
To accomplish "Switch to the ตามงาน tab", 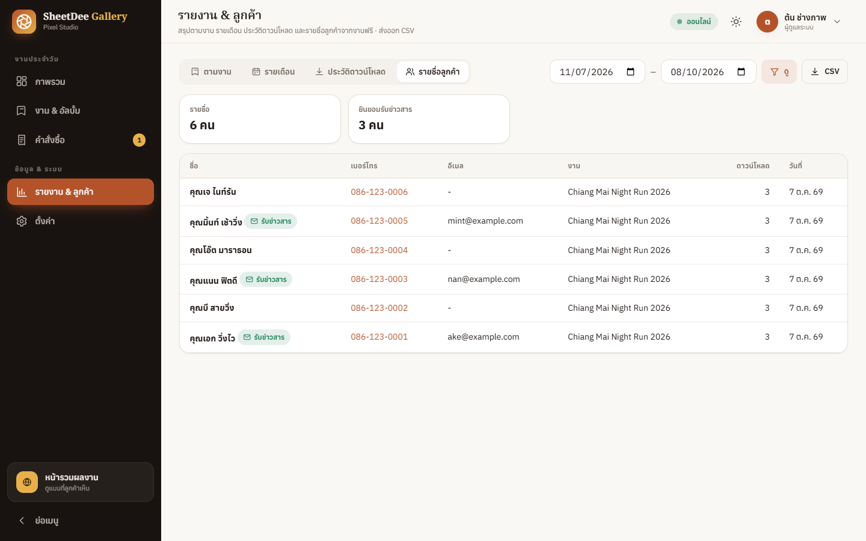I will click(x=211, y=72).
